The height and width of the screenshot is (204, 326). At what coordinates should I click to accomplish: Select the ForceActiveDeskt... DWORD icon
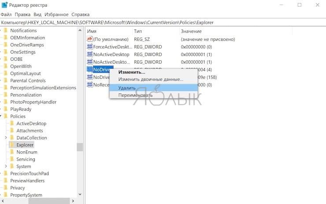pyautogui.click(x=89, y=47)
